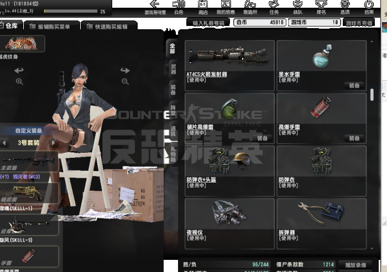Viewport: 387px width, 272px height.
Task: Select the 拆弹器 defuse kit item
Action: coord(322,223)
